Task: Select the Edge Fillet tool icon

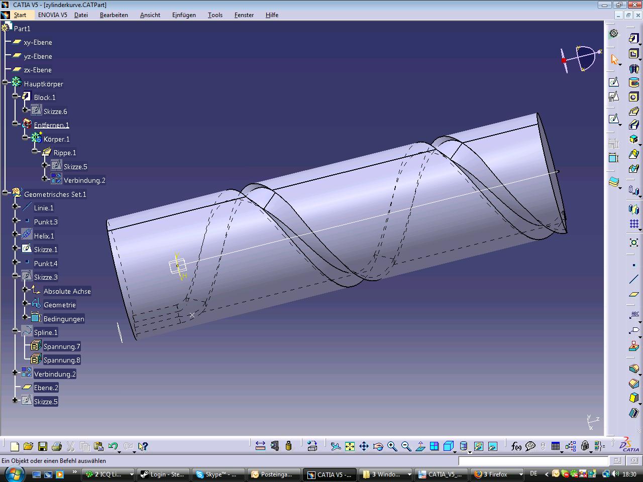Action: (633, 370)
